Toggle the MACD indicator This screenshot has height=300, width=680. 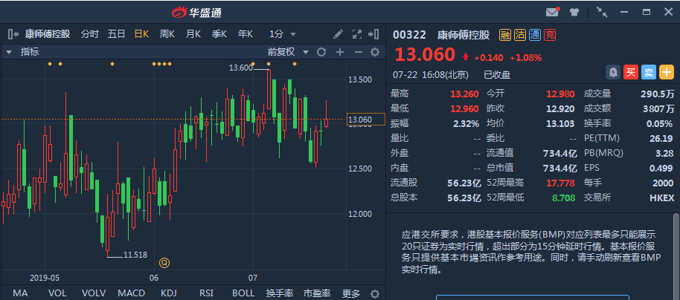[x=132, y=293]
